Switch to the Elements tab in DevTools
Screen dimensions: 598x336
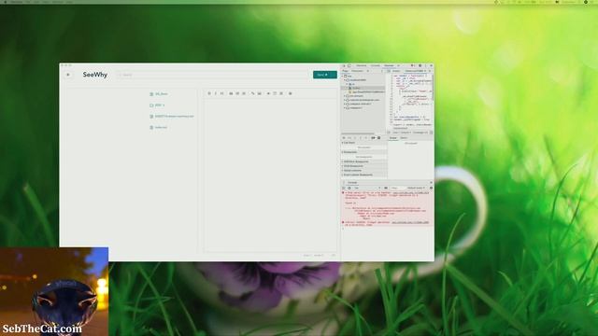(362, 66)
